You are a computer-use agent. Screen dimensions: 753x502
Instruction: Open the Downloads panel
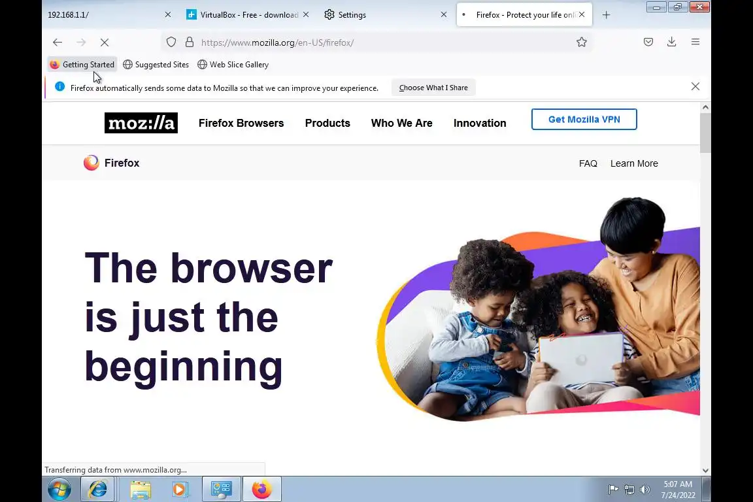pyautogui.click(x=672, y=42)
